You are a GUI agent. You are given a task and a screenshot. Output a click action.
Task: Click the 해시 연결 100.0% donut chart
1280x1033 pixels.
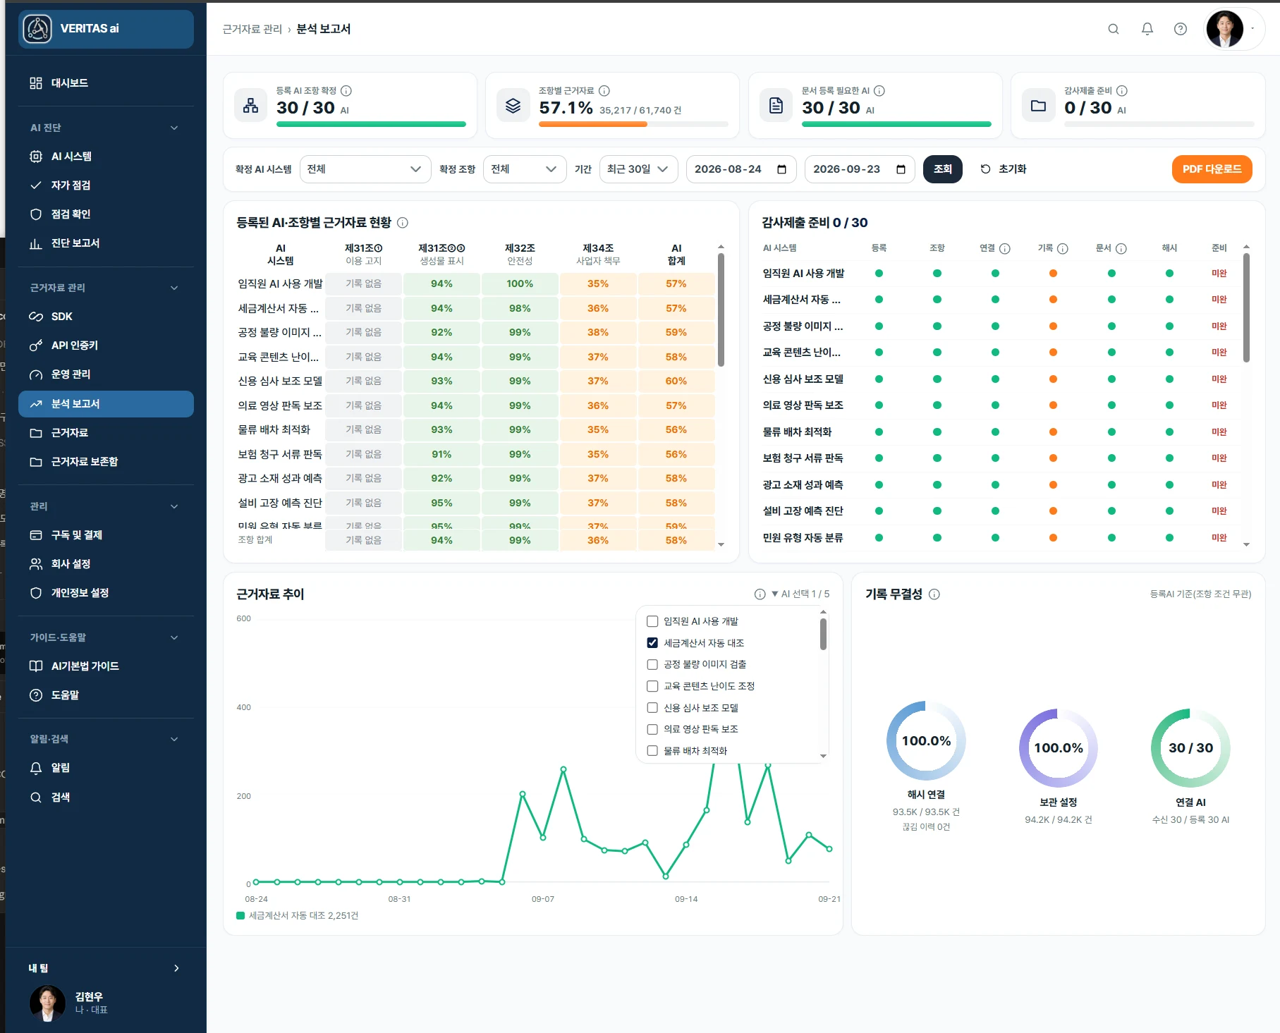926,740
